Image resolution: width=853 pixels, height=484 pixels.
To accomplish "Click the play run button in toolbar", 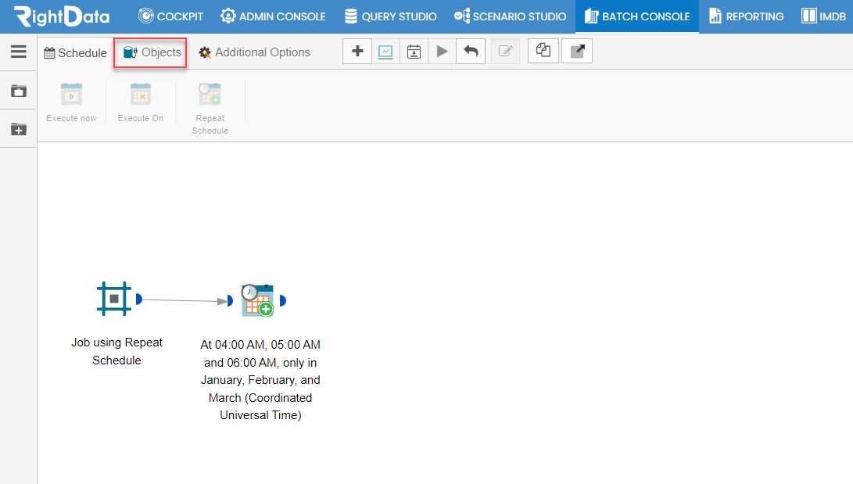I will click(x=442, y=52).
